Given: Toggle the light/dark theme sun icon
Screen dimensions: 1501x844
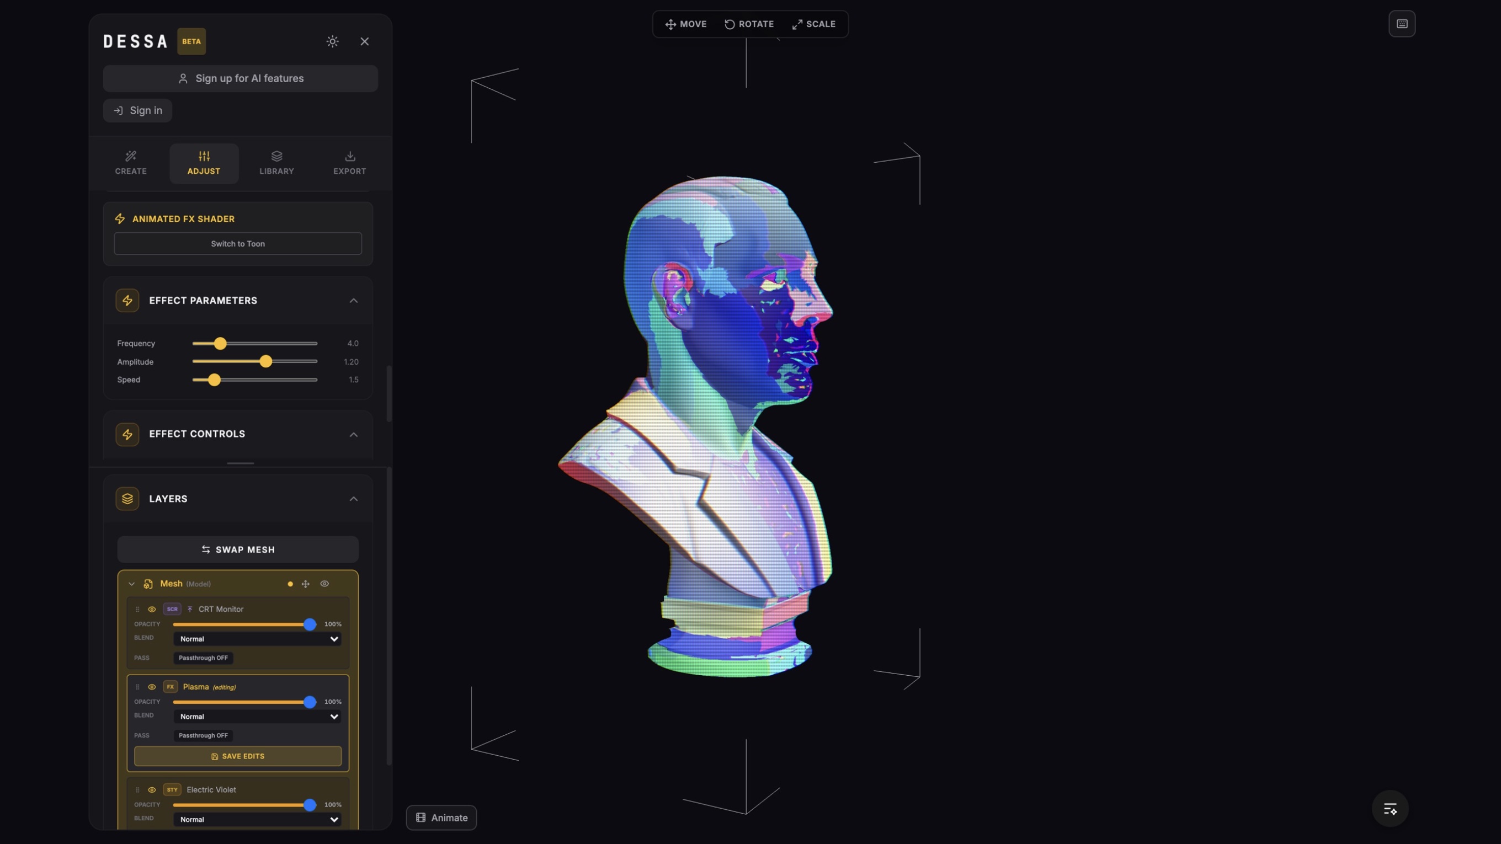Looking at the screenshot, I should pos(332,41).
